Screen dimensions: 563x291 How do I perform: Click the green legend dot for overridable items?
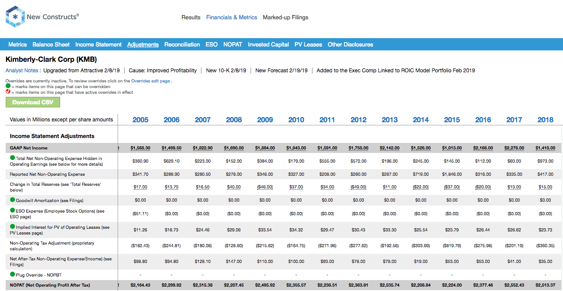point(8,87)
